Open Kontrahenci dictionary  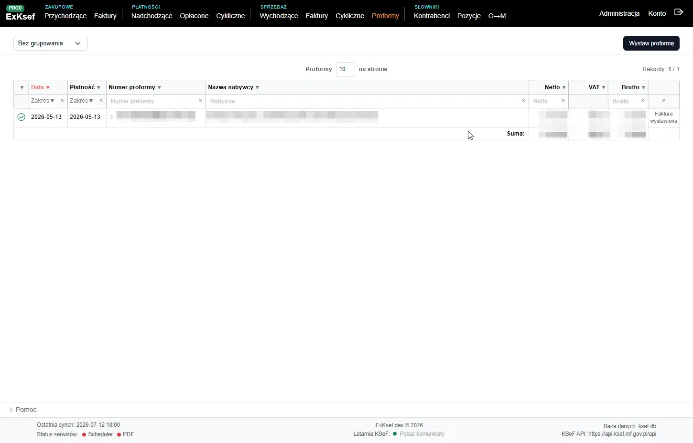pos(432,16)
